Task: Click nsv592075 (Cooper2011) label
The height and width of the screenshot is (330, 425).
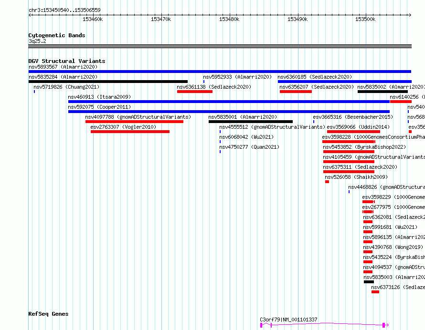Action: 99,107
